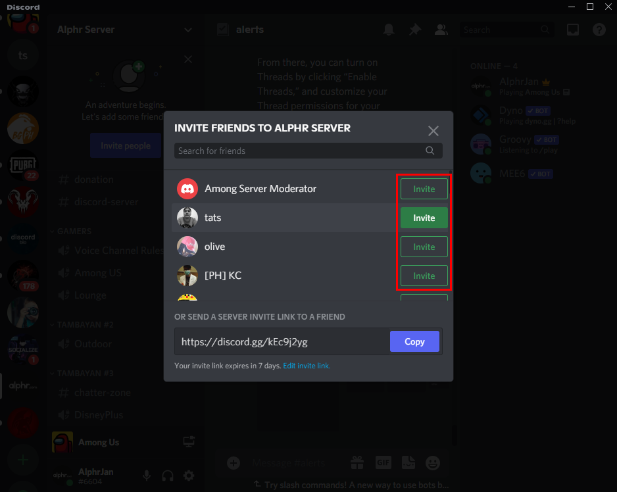Click the gift icon in the message bar
Viewport: 617px width, 492px height.
[357, 463]
